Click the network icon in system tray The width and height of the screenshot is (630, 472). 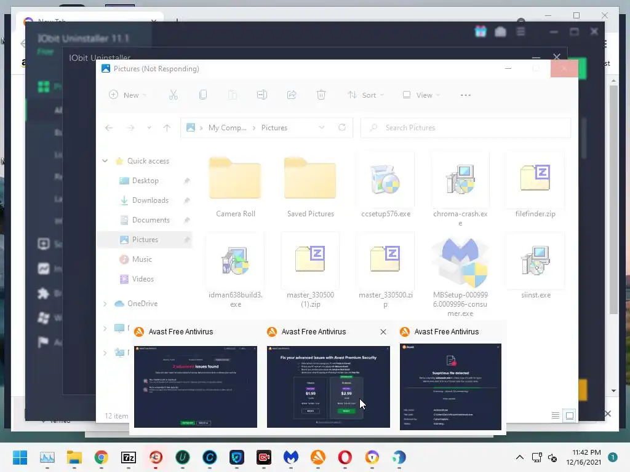(536, 457)
